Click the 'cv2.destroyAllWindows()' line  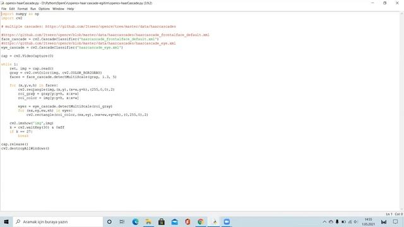(x=25, y=148)
